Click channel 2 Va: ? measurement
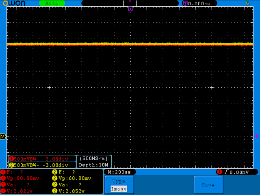The height and width of the screenshot is (195, 260). pyautogui.click(x=67, y=184)
